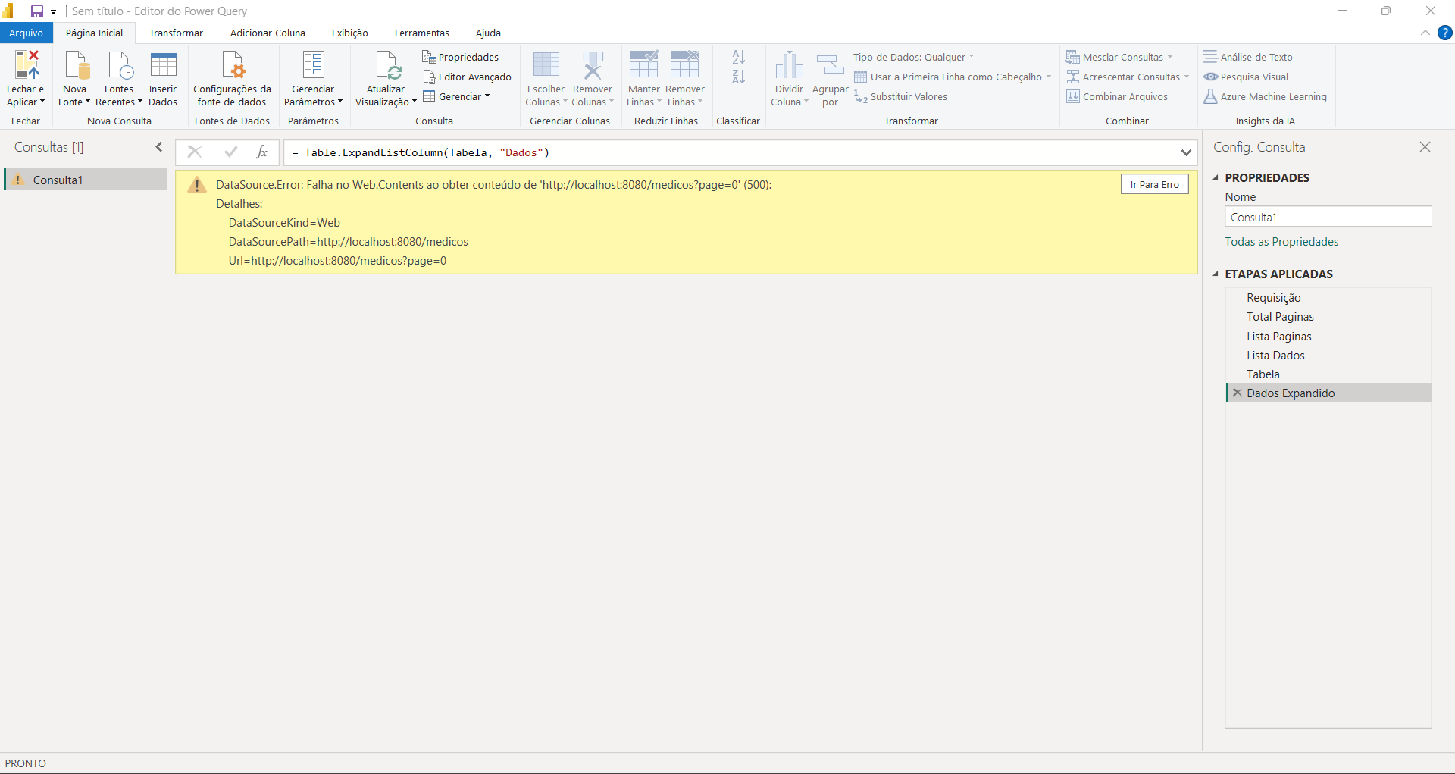Click Manter Linhas icon

click(644, 65)
